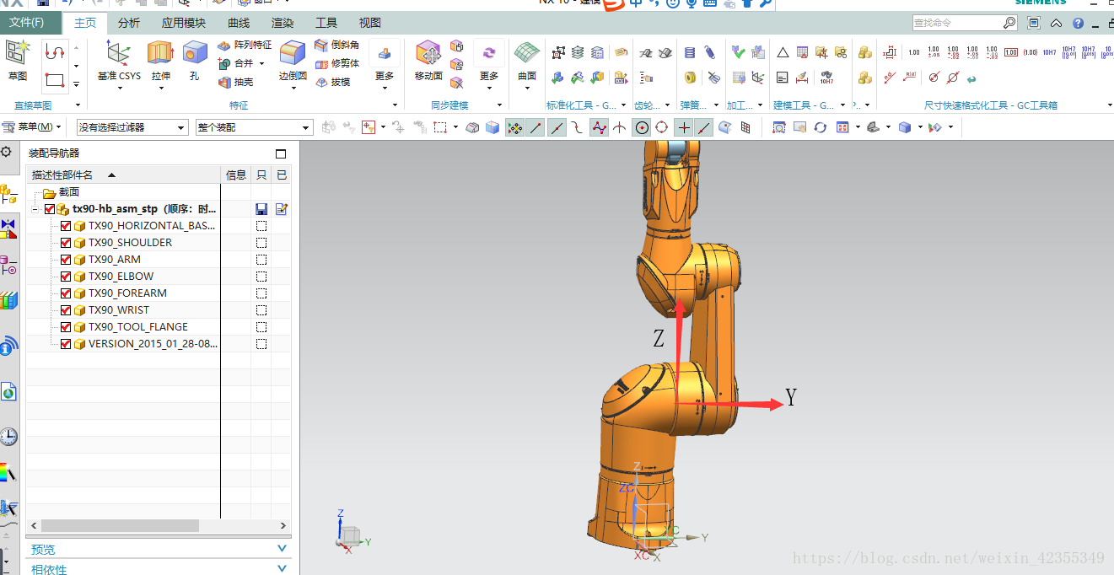The width and height of the screenshot is (1114, 575).
Task: Select TX90_WRIST in the assembly tree
Action: pyautogui.click(x=119, y=310)
